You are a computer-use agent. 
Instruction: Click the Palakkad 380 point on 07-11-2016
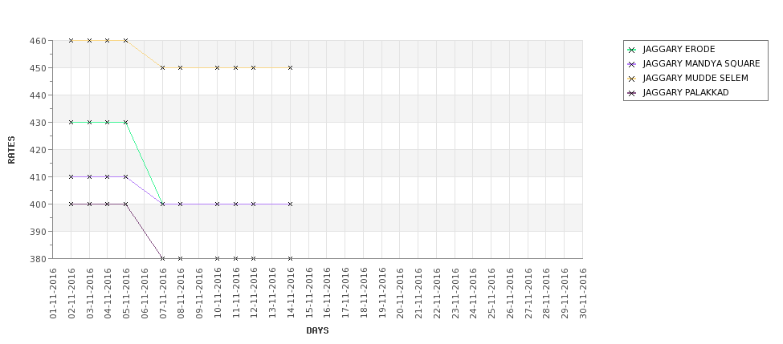[162, 259]
